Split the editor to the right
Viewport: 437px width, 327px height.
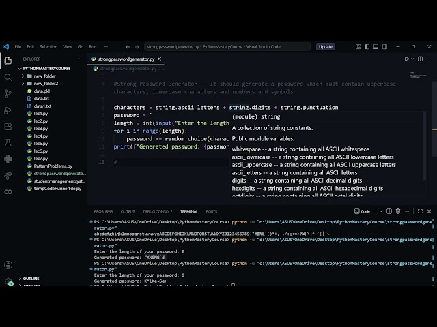click(421, 59)
